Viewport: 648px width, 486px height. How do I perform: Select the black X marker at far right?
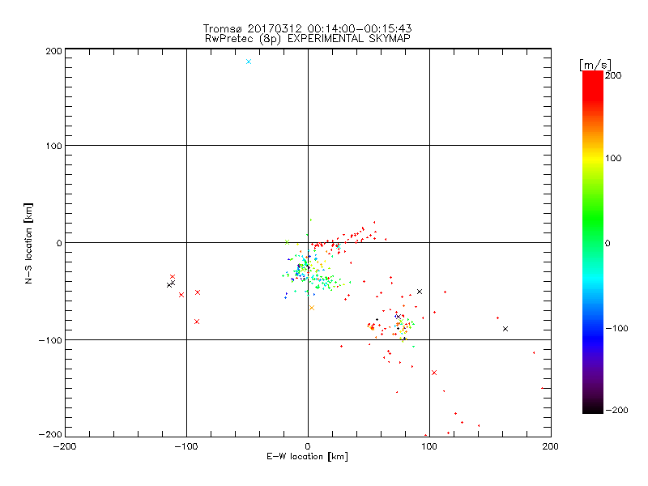(505, 328)
